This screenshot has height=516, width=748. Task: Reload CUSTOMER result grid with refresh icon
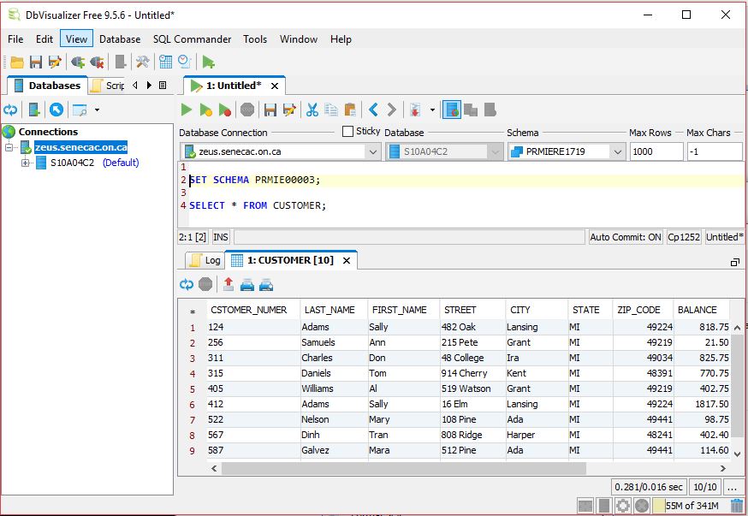[x=186, y=285]
